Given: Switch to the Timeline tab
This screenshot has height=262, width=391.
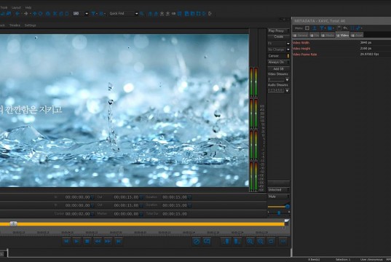Looking at the screenshot, I should click(15, 25).
